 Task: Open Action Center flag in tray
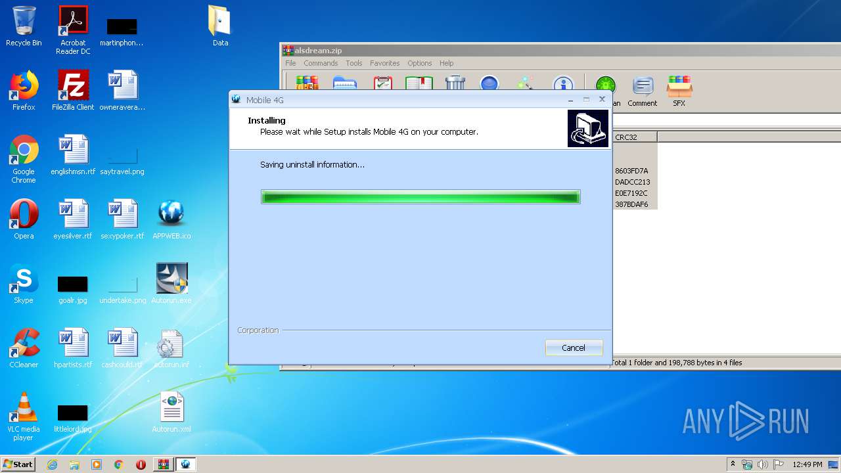(x=778, y=464)
